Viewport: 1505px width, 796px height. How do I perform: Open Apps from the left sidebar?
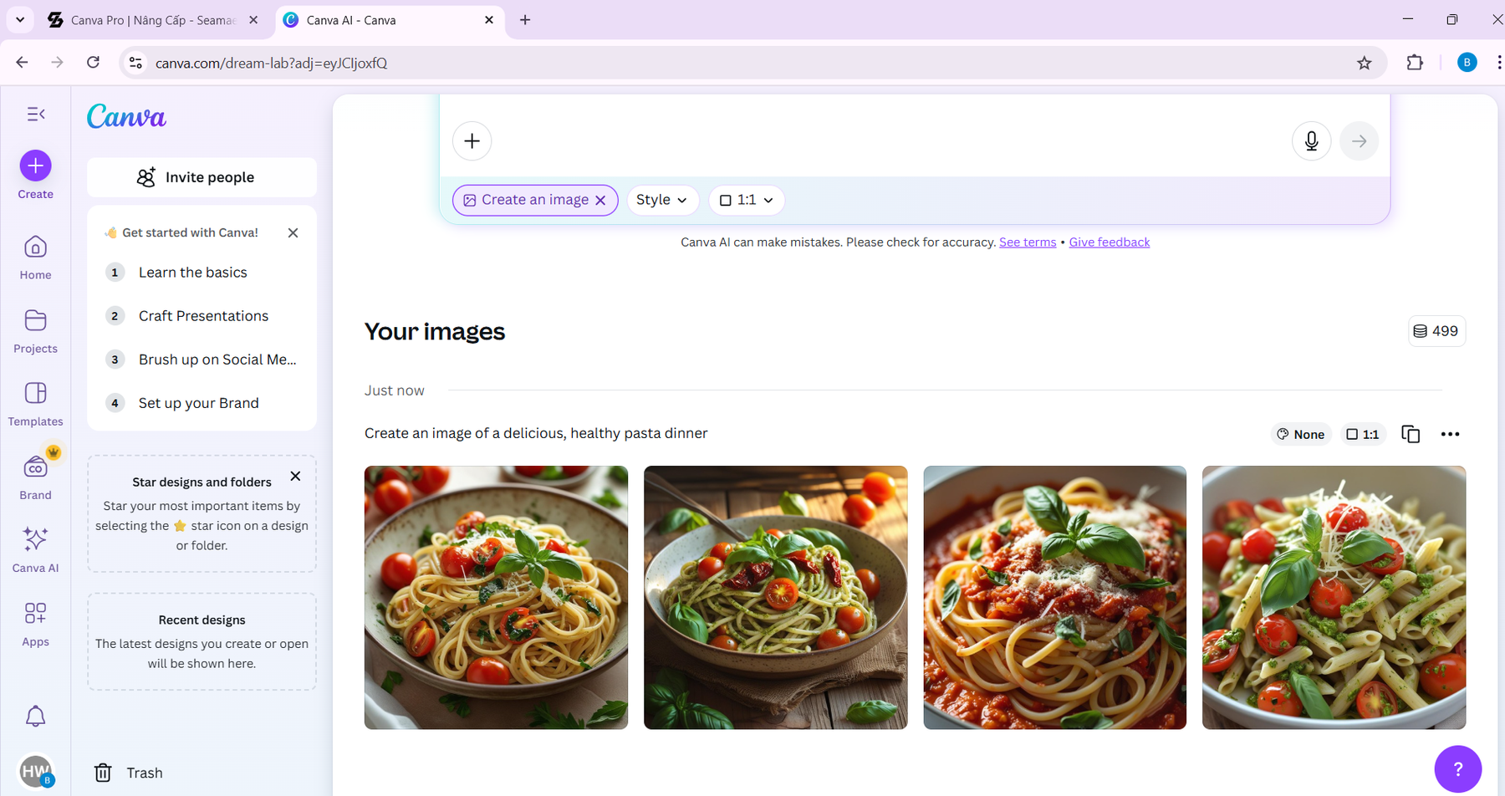point(35,624)
